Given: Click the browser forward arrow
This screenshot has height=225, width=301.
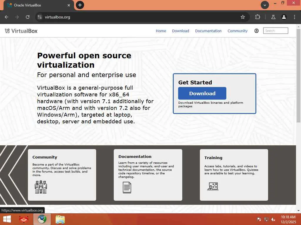Looking at the screenshot, I should (17, 17).
